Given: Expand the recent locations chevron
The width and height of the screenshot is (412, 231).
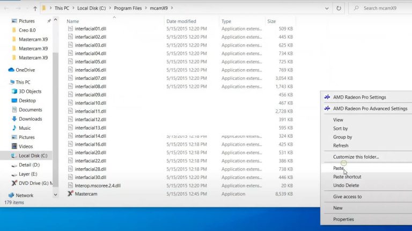Looking at the screenshot, I should click(26, 9).
